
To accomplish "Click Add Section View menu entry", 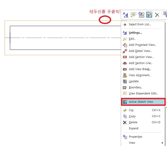I will pos(141,57).
